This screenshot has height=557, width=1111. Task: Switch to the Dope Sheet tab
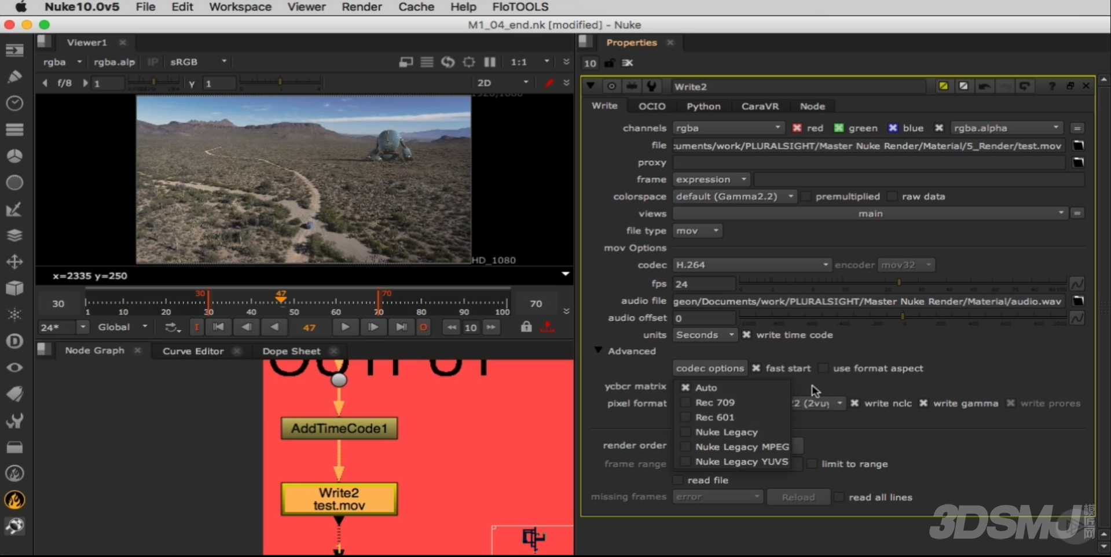[x=291, y=351]
